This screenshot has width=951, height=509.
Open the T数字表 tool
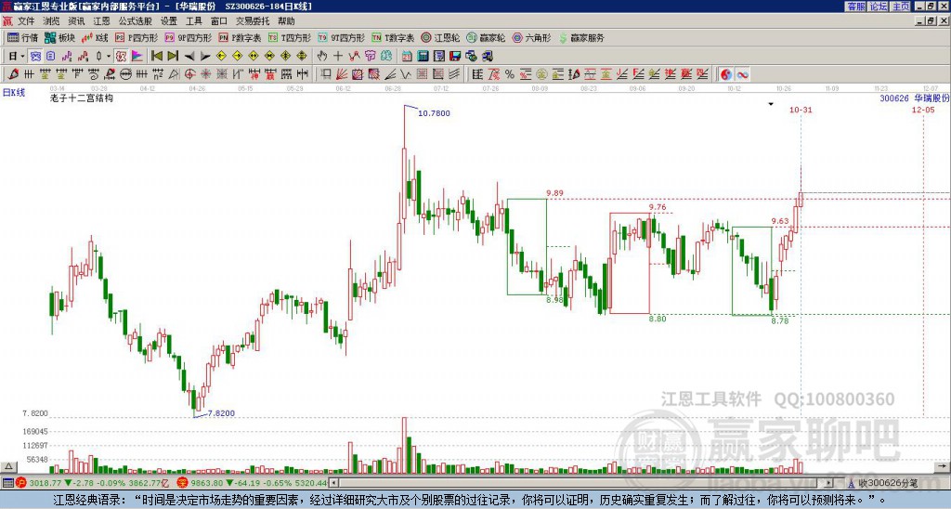(393, 37)
